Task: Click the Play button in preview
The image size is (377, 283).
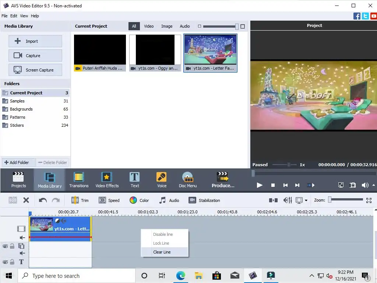Action: point(259,185)
